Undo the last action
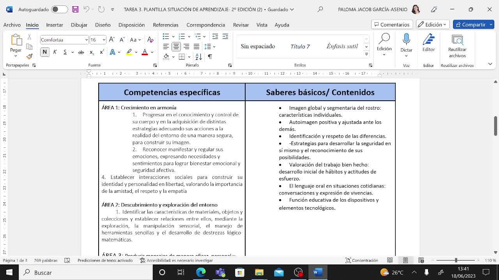The image size is (499, 280). (x=87, y=9)
